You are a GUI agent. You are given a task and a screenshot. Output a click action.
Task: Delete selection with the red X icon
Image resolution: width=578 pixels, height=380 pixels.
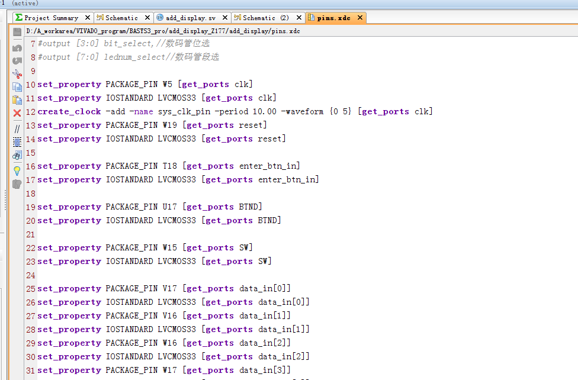(x=17, y=113)
